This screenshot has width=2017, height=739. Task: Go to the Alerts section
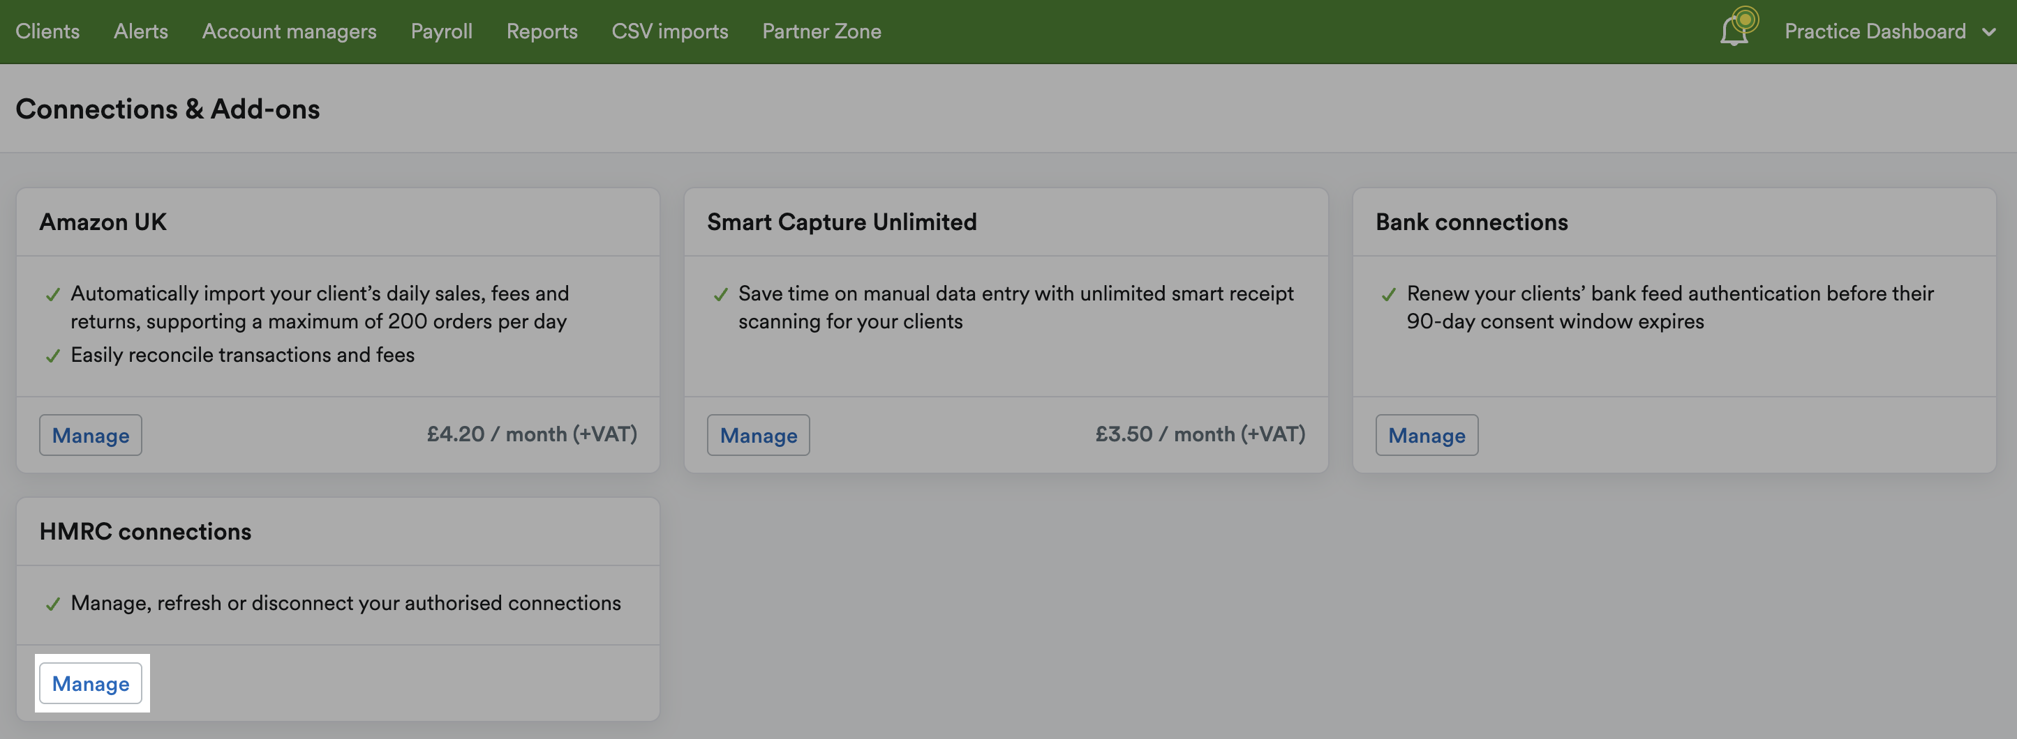click(141, 31)
